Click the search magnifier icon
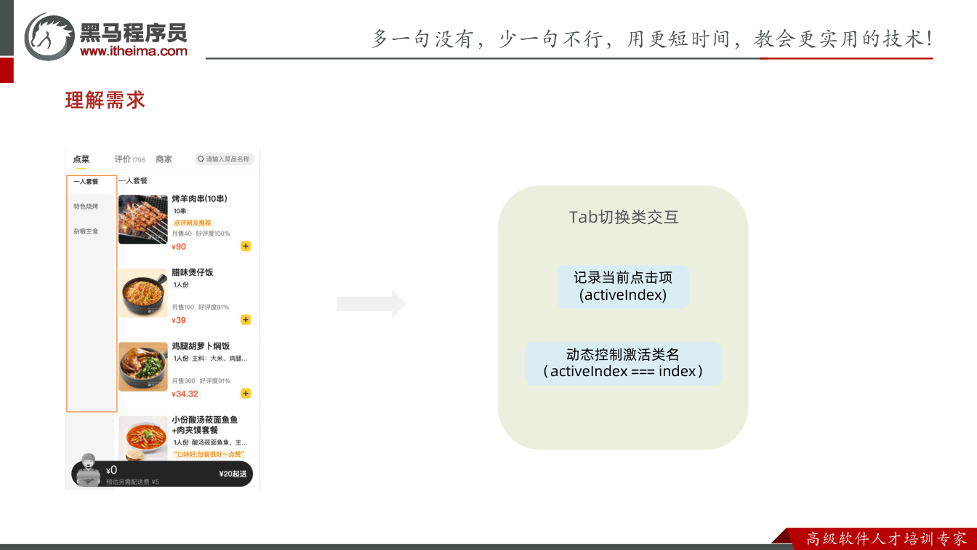Screen dimensions: 977x550 pos(201,159)
